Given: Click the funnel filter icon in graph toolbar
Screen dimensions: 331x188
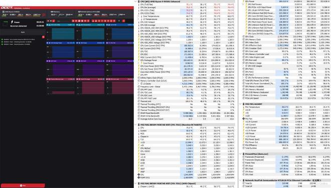Looking at the screenshot, I should coord(119,21).
